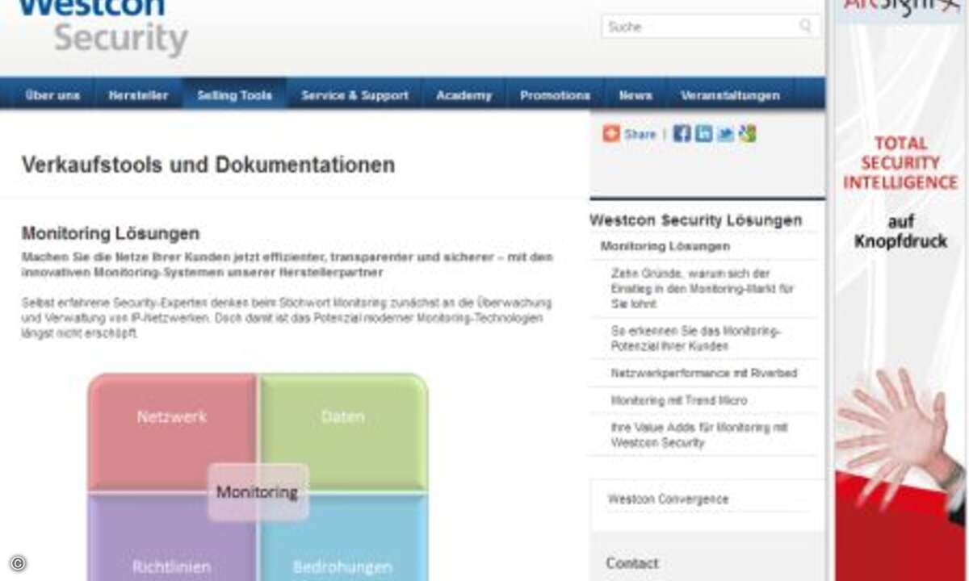
Task: Click the Total Security Intelligence banner ad
Action: (900, 290)
